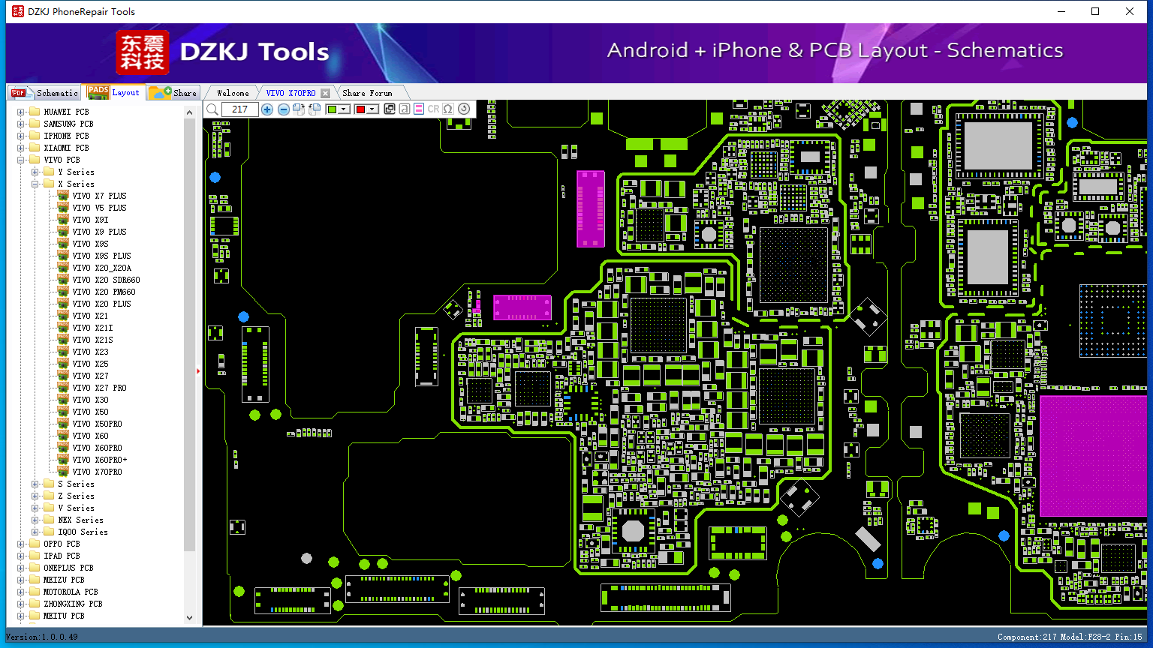Open the VIVO X20 SDR660 layout file
This screenshot has height=648, width=1153.
tap(106, 280)
